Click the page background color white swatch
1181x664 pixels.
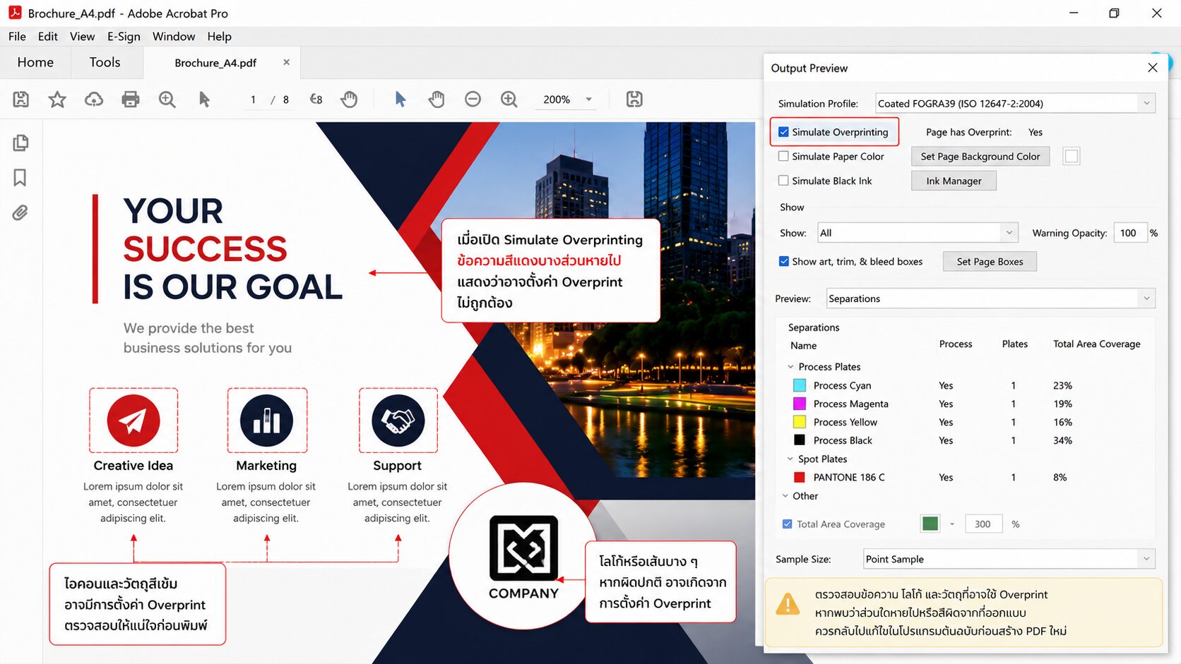[x=1072, y=157]
